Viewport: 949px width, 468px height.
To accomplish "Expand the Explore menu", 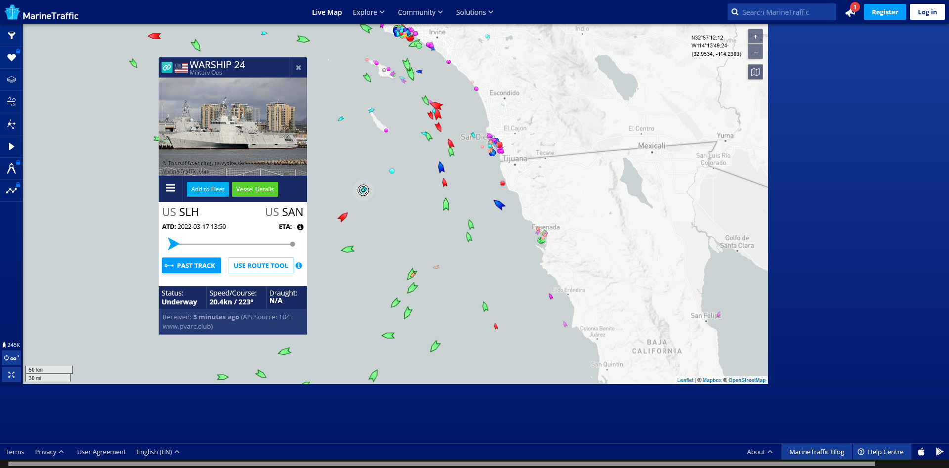I will coord(369,12).
